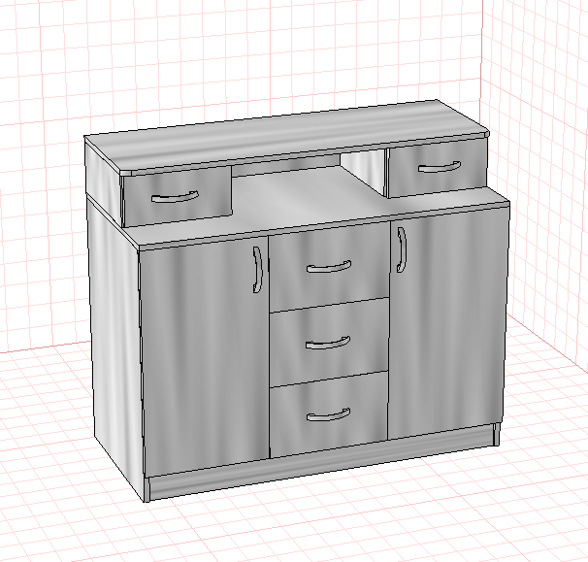The height and width of the screenshot is (562, 588).
Task: Click the vertical handle on the left door
Action: pos(257,269)
